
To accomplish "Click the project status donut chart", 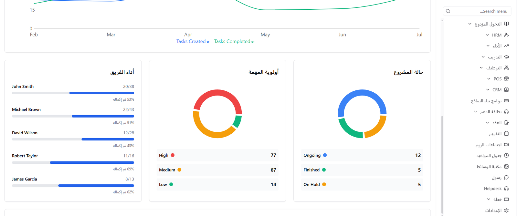I will pyautogui.click(x=362, y=114).
